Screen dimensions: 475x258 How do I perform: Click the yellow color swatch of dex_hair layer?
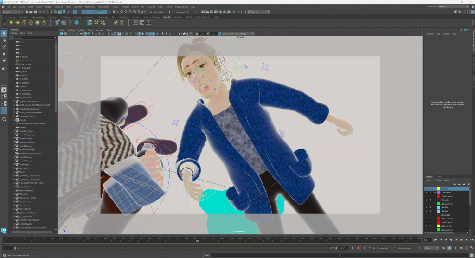click(x=438, y=189)
